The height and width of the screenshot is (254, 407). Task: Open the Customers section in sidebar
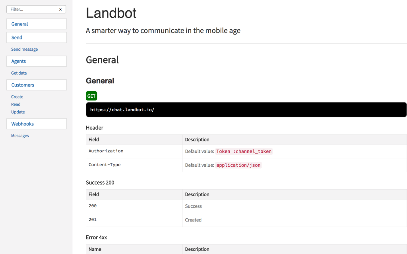pos(36,85)
